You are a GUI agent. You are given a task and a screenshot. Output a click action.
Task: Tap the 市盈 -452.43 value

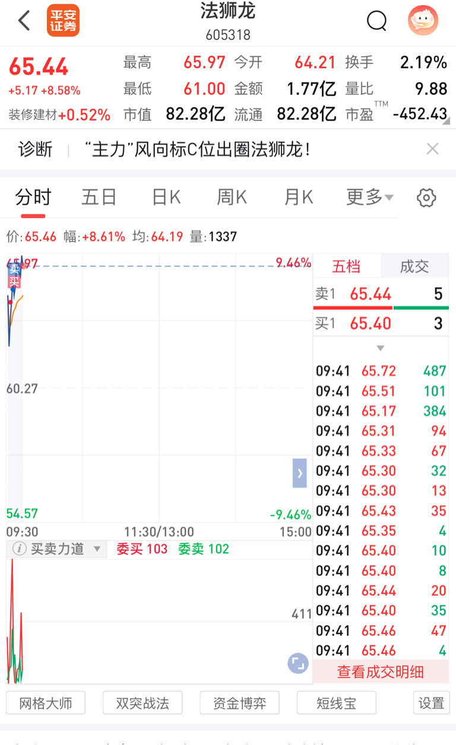pos(420,114)
